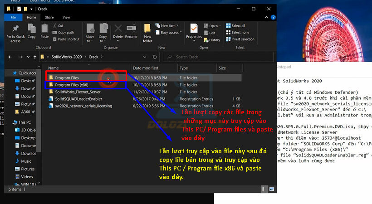
Task: Select Music in navigation pane
Action: click(x=26, y=161)
